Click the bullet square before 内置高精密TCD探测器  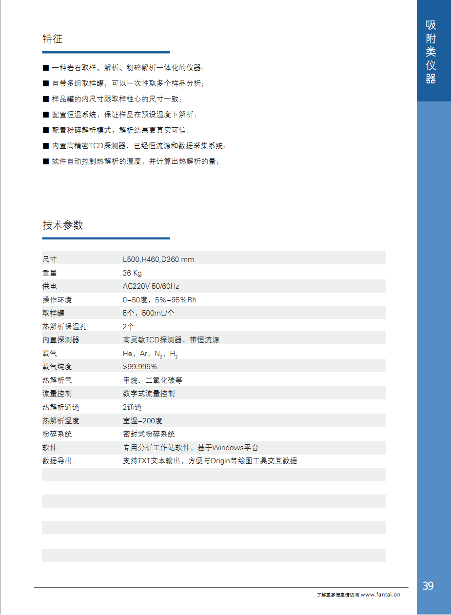pos(45,146)
